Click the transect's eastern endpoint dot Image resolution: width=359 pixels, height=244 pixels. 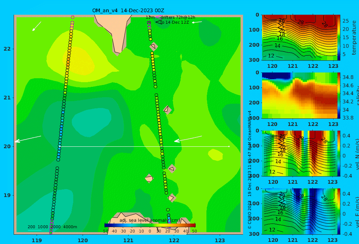[229, 146]
